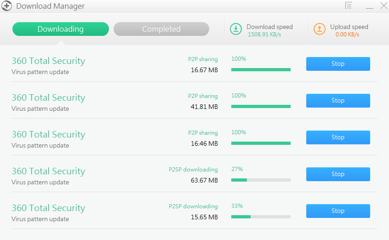Click the 27% progress bar
This screenshot has height=240, width=389.
pyautogui.click(x=261, y=180)
